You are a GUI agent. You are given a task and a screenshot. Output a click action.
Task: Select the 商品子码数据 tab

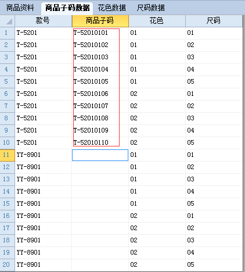[x=67, y=8]
